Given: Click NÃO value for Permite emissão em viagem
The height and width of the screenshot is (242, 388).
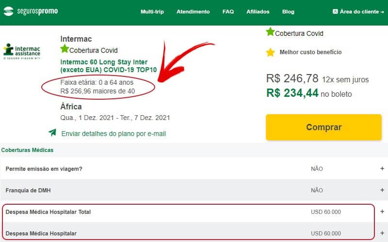Looking at the screenshot, I should pyautogui.click(x=317, y=169).
